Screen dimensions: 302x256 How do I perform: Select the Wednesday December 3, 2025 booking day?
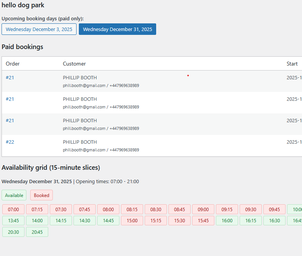point(39,29)
